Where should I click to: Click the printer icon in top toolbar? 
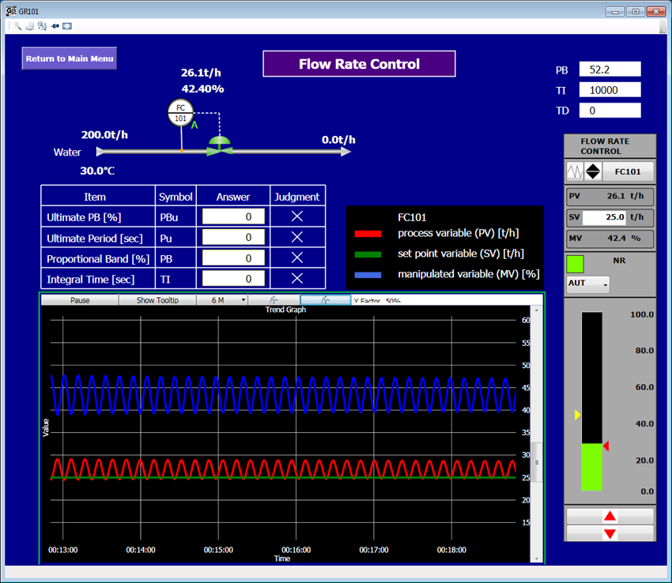click(x=29, y=26)
